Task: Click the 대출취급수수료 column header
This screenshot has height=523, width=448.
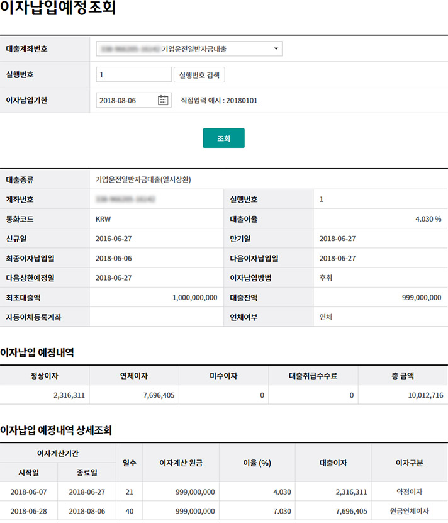Action: tap(313, 376)
